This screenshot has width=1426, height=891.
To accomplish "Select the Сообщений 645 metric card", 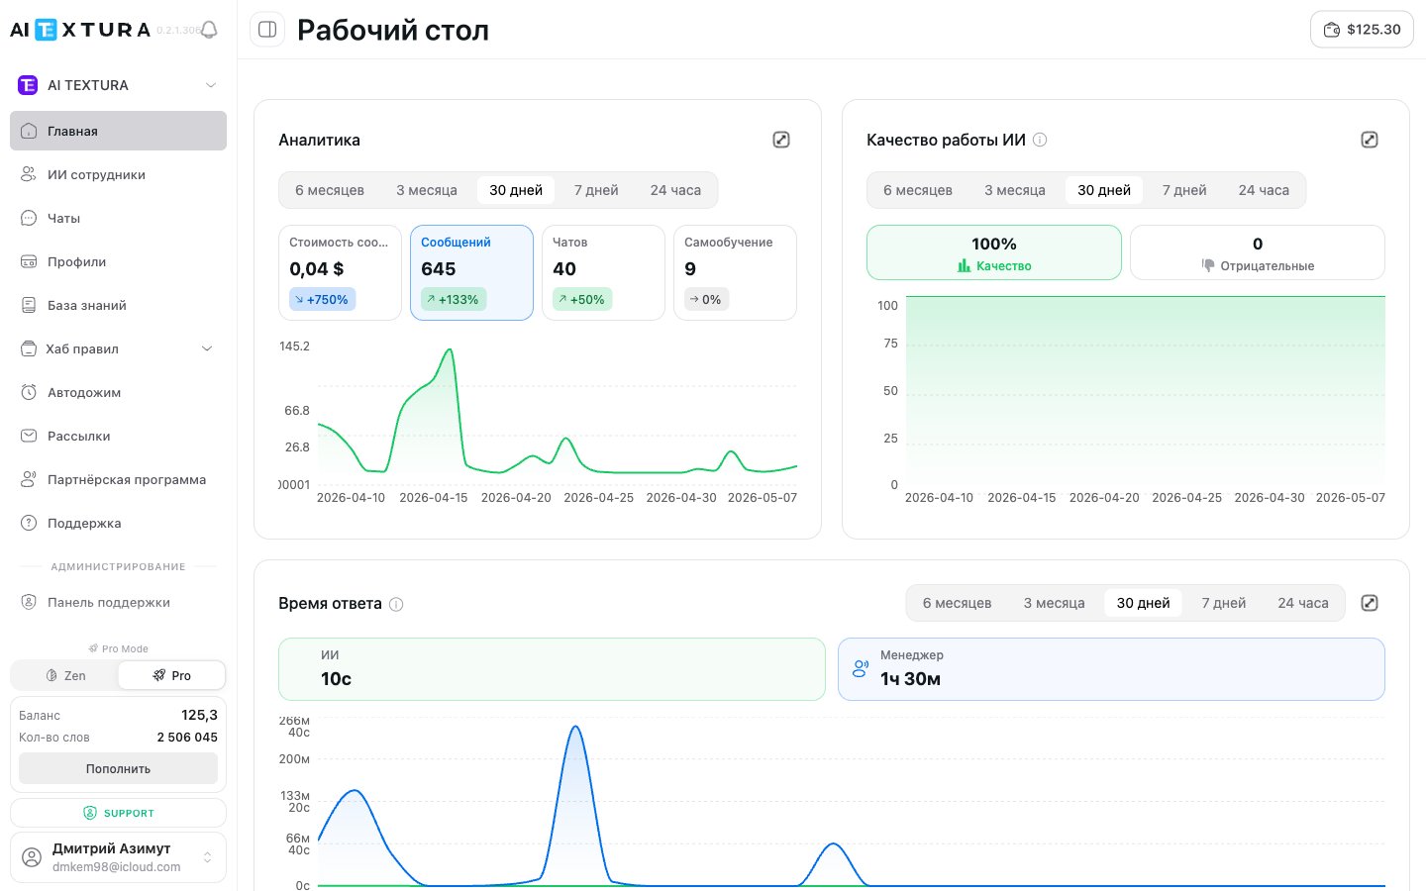I will pyautogui.click(x=471, y=272).
